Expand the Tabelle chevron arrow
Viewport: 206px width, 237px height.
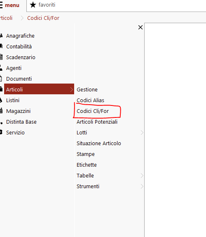click(142, 176)
